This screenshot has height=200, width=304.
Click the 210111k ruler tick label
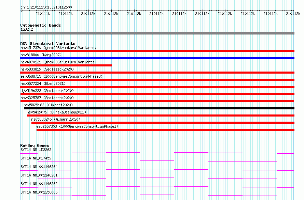click(x=43, y=14)
